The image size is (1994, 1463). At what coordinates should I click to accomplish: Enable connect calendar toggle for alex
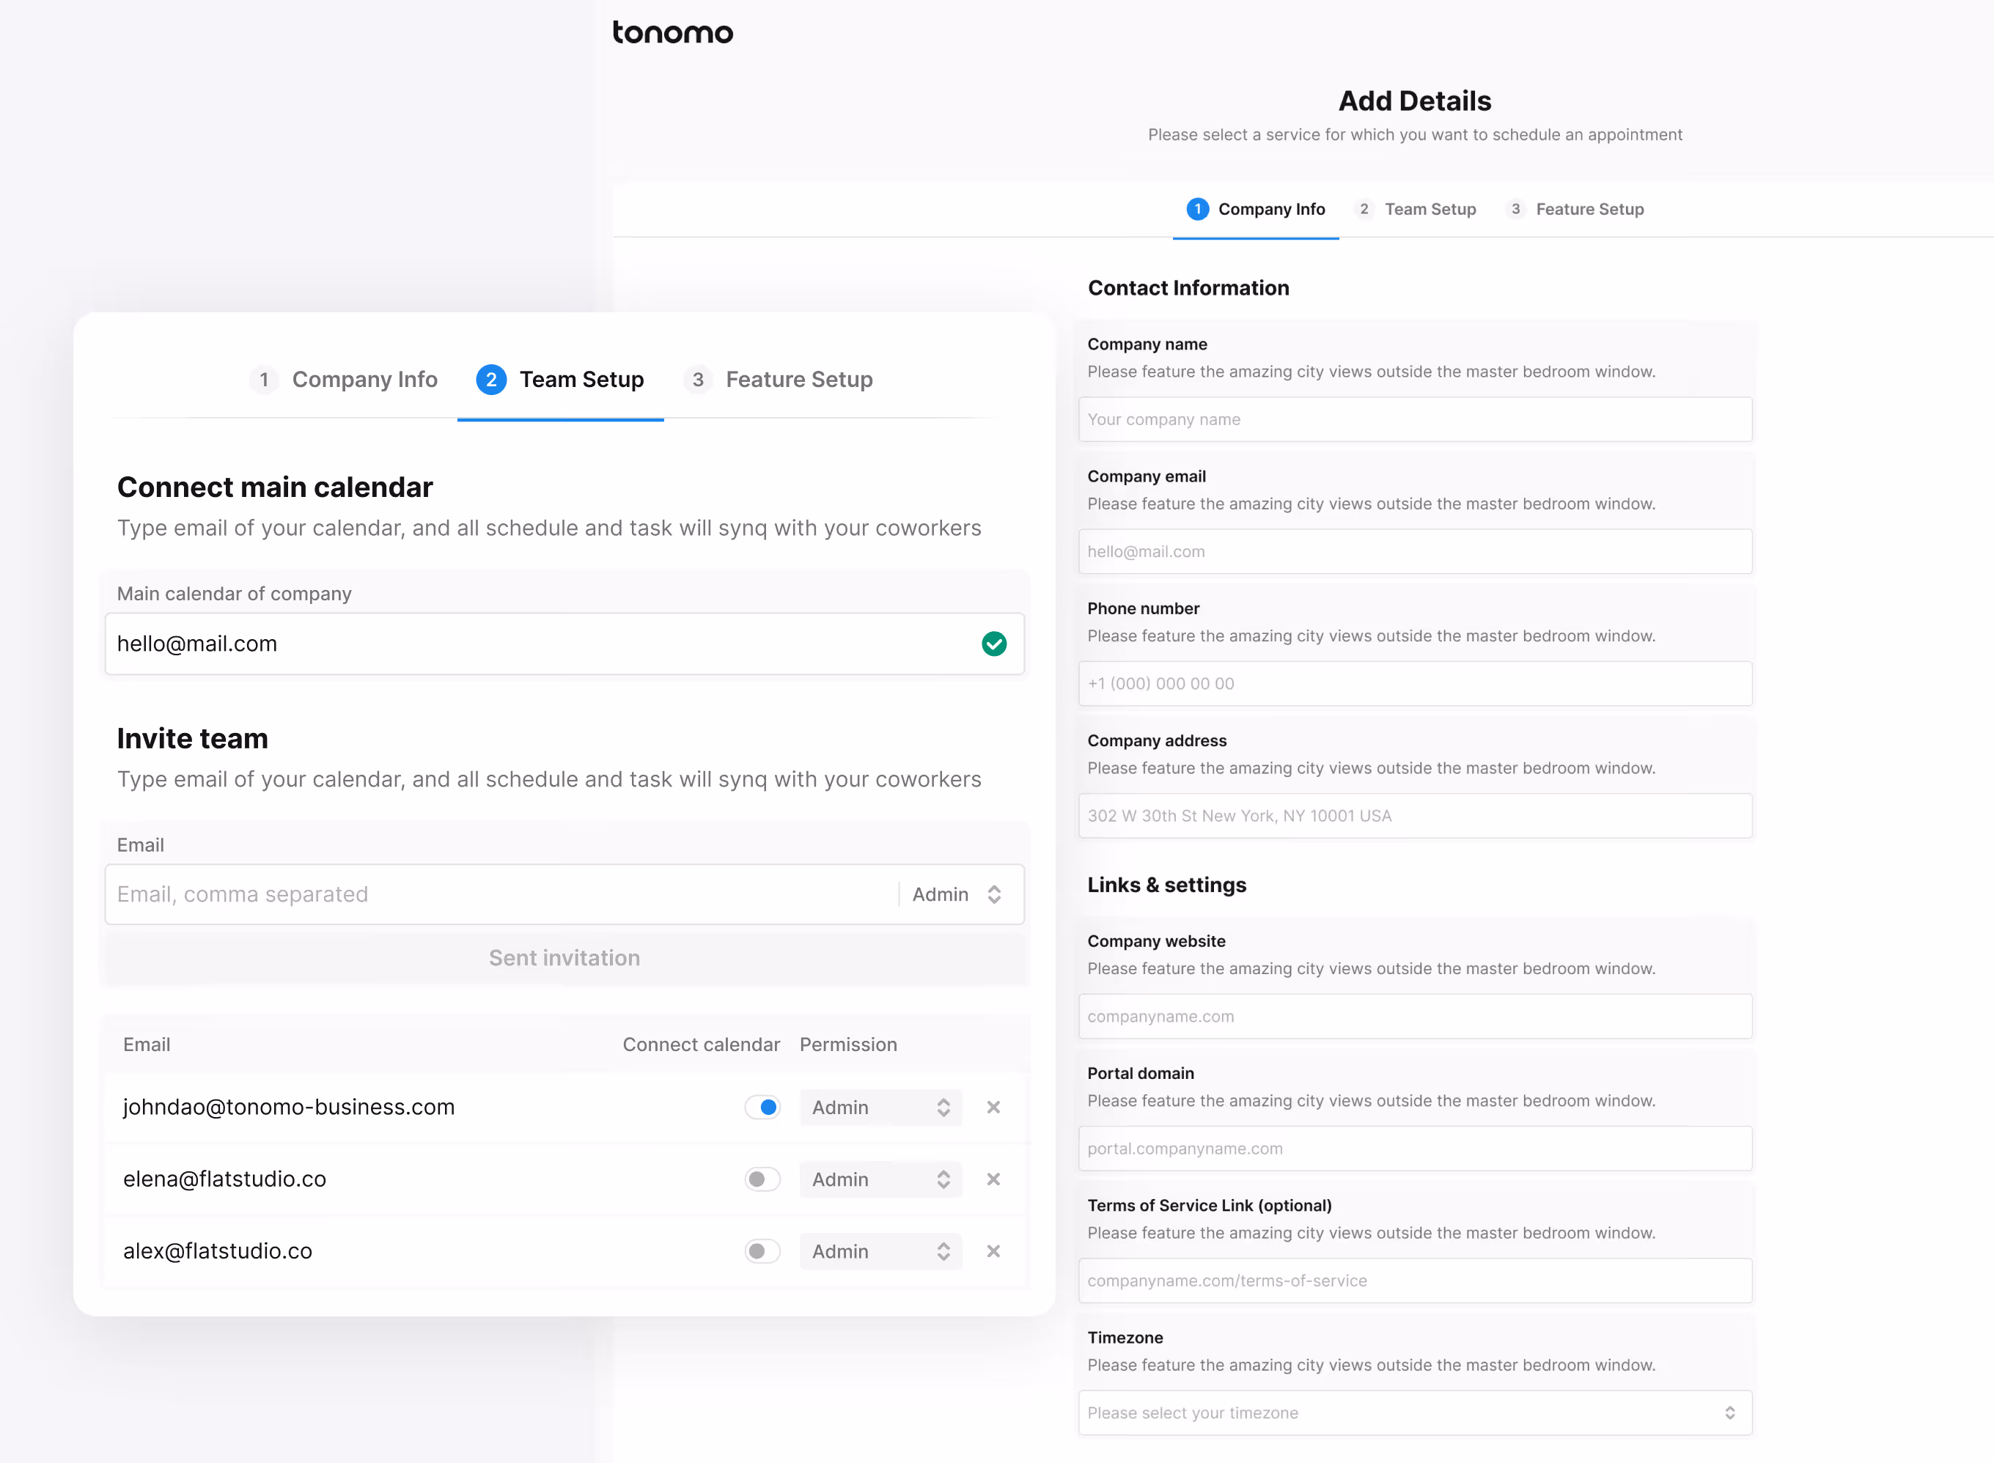click(x=762, y=1250)
